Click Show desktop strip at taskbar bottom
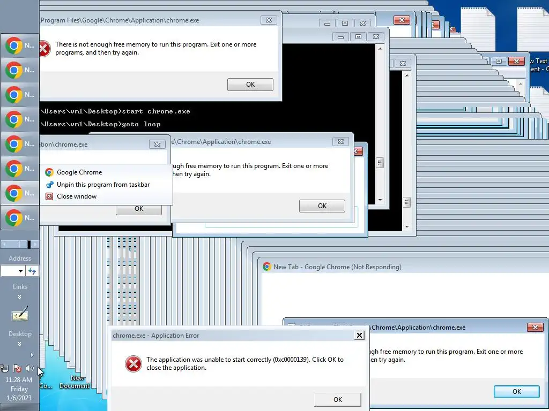Image resolution: width=549 pixels, height=411 pixels. click(x=20, y=407)
